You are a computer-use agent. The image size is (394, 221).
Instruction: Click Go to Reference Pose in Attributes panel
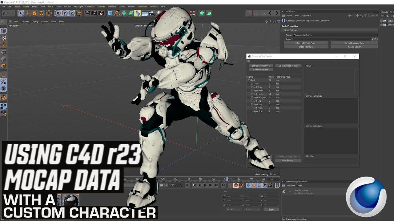point(354,43)
